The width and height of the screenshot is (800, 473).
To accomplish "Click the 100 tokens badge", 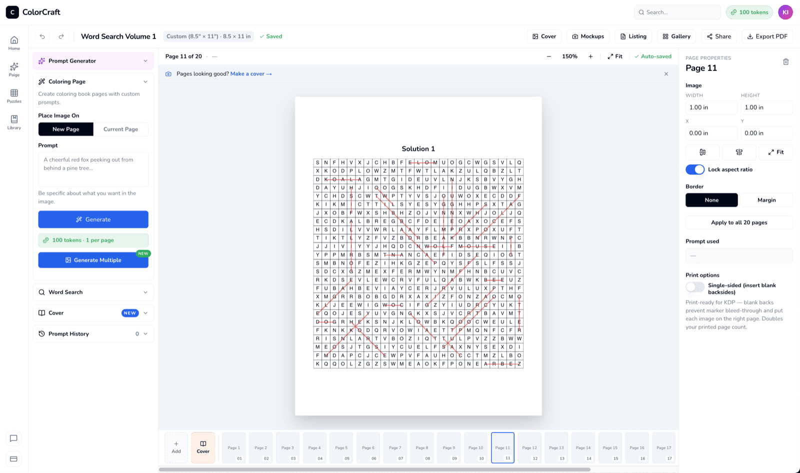I will 749,12.
